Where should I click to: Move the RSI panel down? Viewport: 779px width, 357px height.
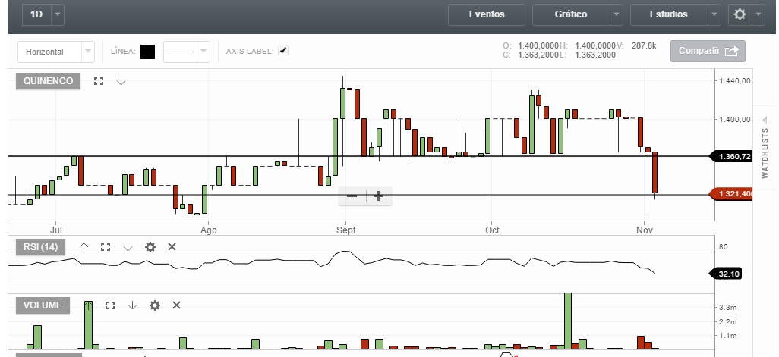[x=128, y=246]
